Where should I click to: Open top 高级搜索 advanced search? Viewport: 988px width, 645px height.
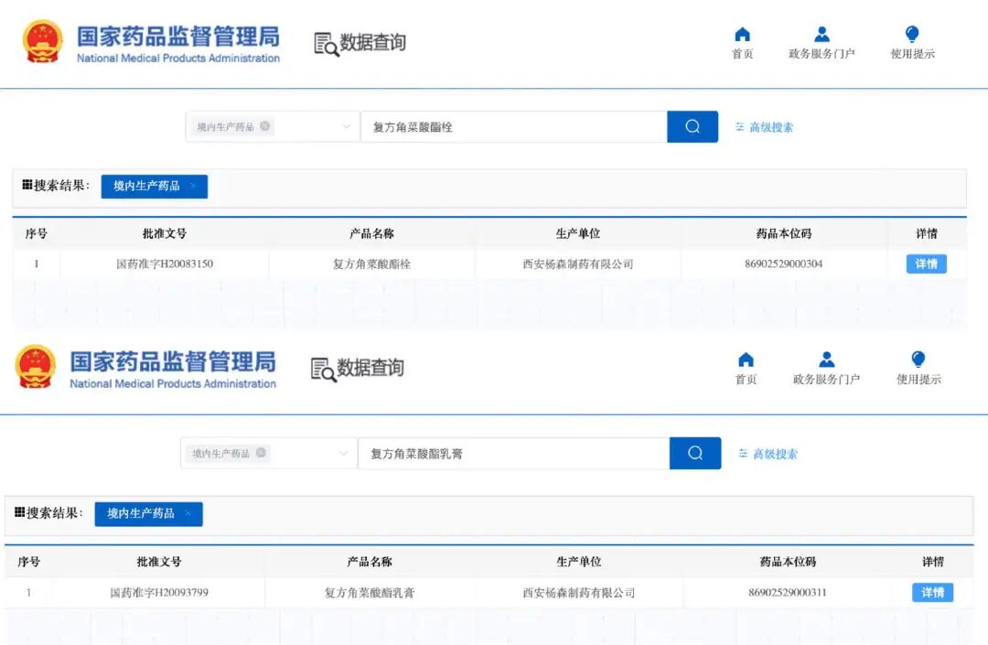tap(764, 127)
